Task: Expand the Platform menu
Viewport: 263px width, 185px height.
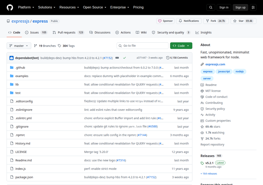Action: pos(26,7)
